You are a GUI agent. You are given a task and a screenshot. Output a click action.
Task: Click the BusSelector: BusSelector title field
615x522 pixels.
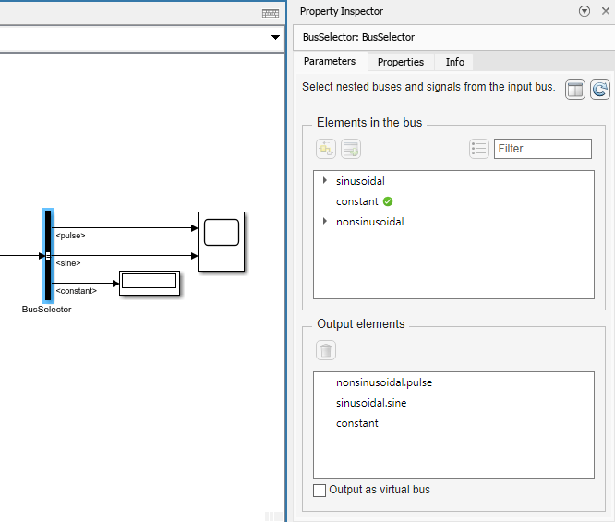click(453, 37)
